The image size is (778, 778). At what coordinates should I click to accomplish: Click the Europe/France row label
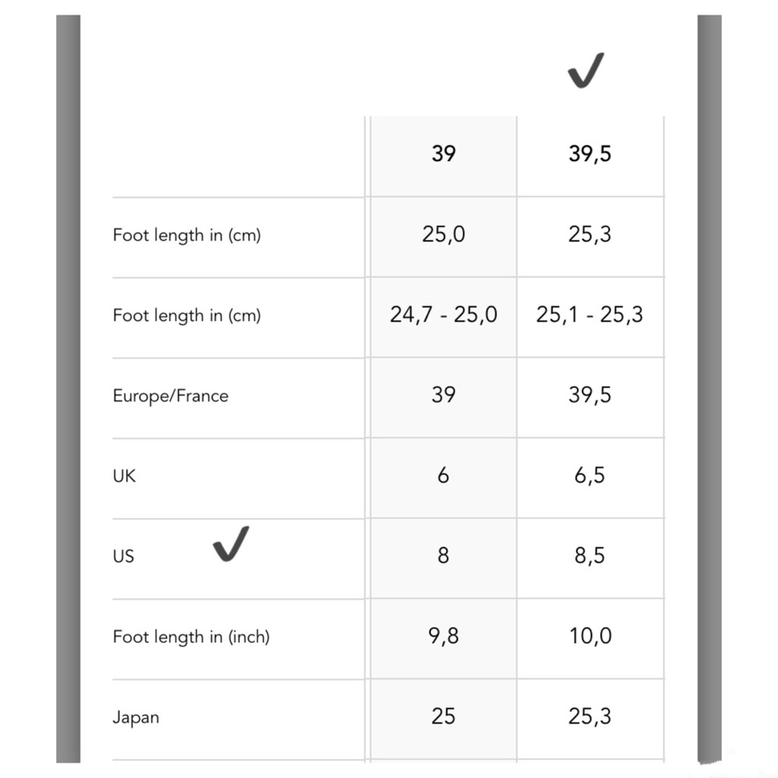pos(170,395)
